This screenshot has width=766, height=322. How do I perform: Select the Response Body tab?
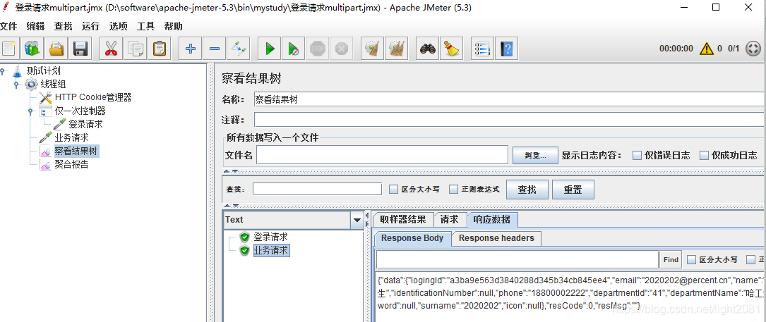click(412, 238)
